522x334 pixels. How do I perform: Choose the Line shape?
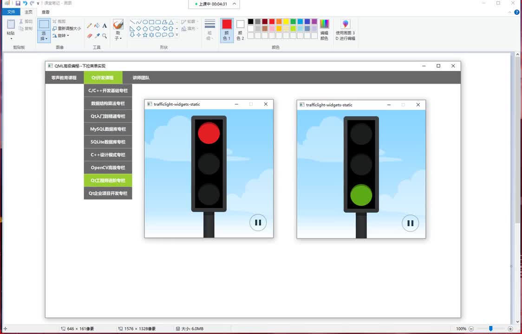point(132,22)
